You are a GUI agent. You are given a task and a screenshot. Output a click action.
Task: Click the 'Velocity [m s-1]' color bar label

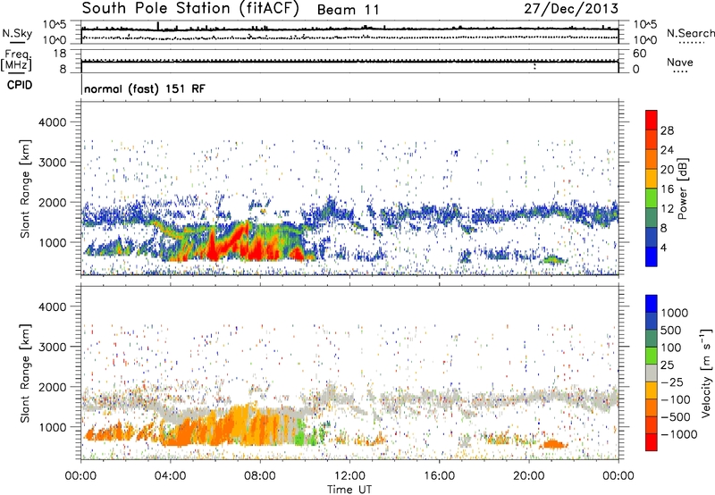click(x=706, y=373)
